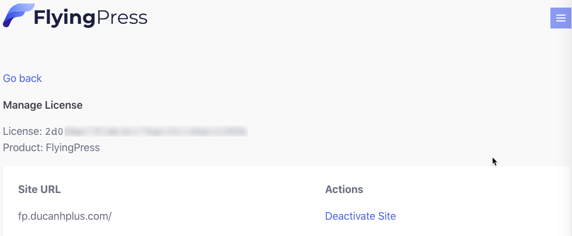Click the "License:" label
Image resolution: width=572 pixels, height=236 pixels.
[23, 131]
